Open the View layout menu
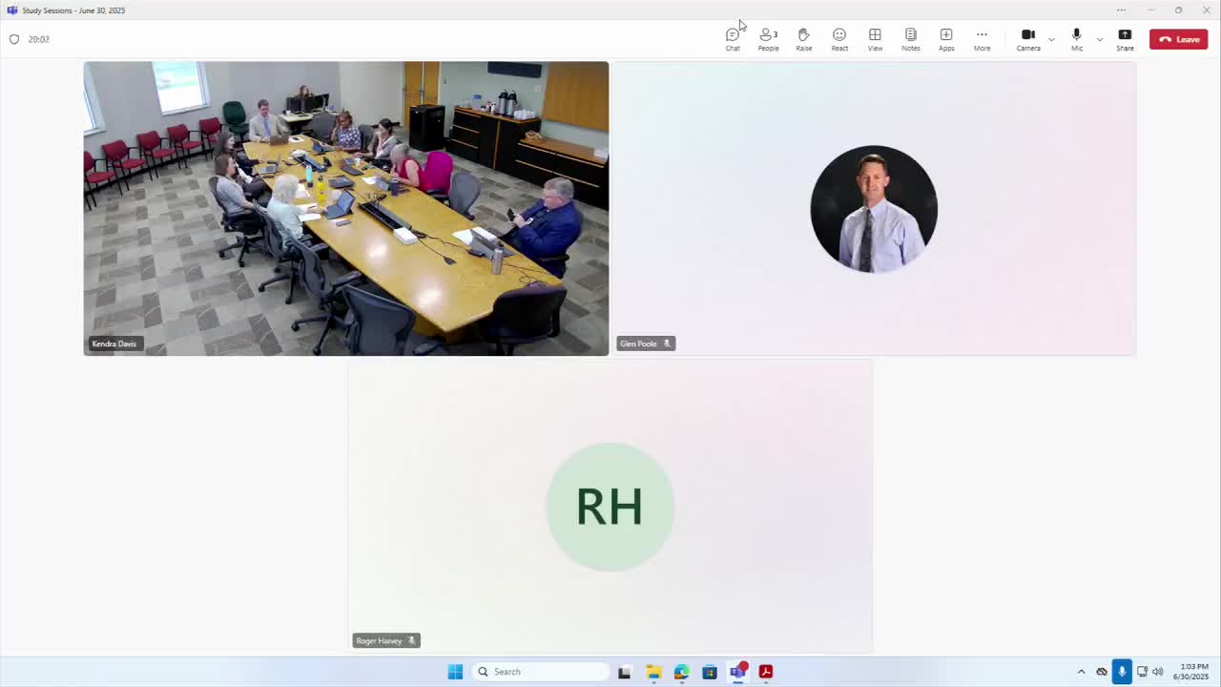1221x687 pixels. click(x=875, y=38)
